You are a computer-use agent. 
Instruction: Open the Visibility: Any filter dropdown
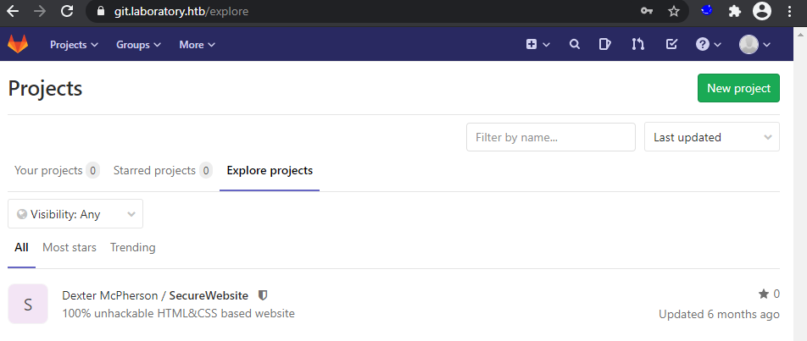click(x=75, y=214)
